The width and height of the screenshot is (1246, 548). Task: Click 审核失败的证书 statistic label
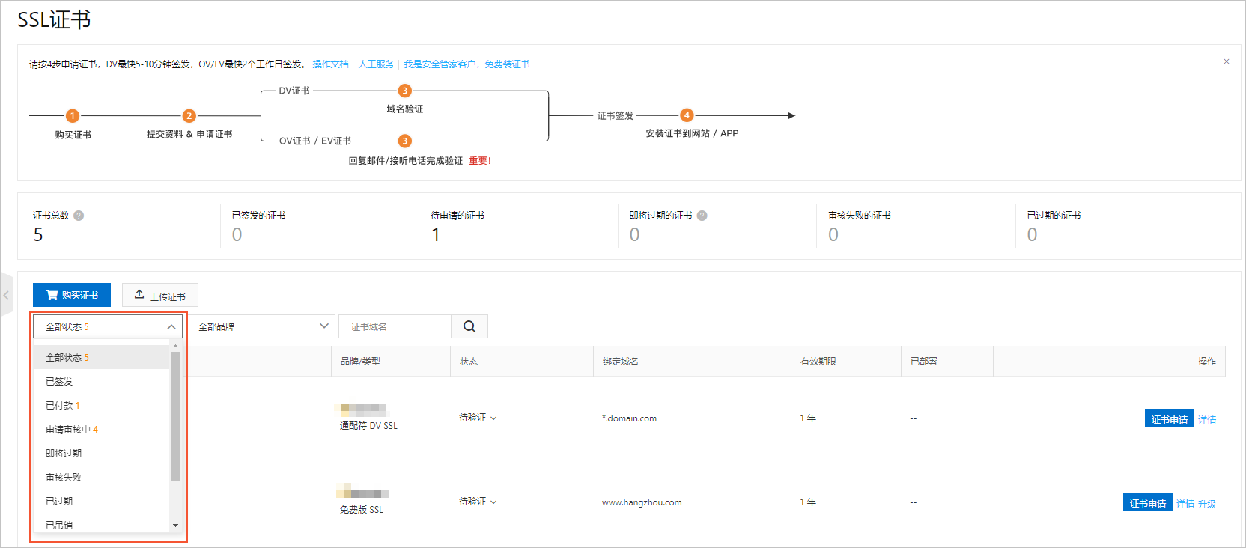click(x=860, y=216)
